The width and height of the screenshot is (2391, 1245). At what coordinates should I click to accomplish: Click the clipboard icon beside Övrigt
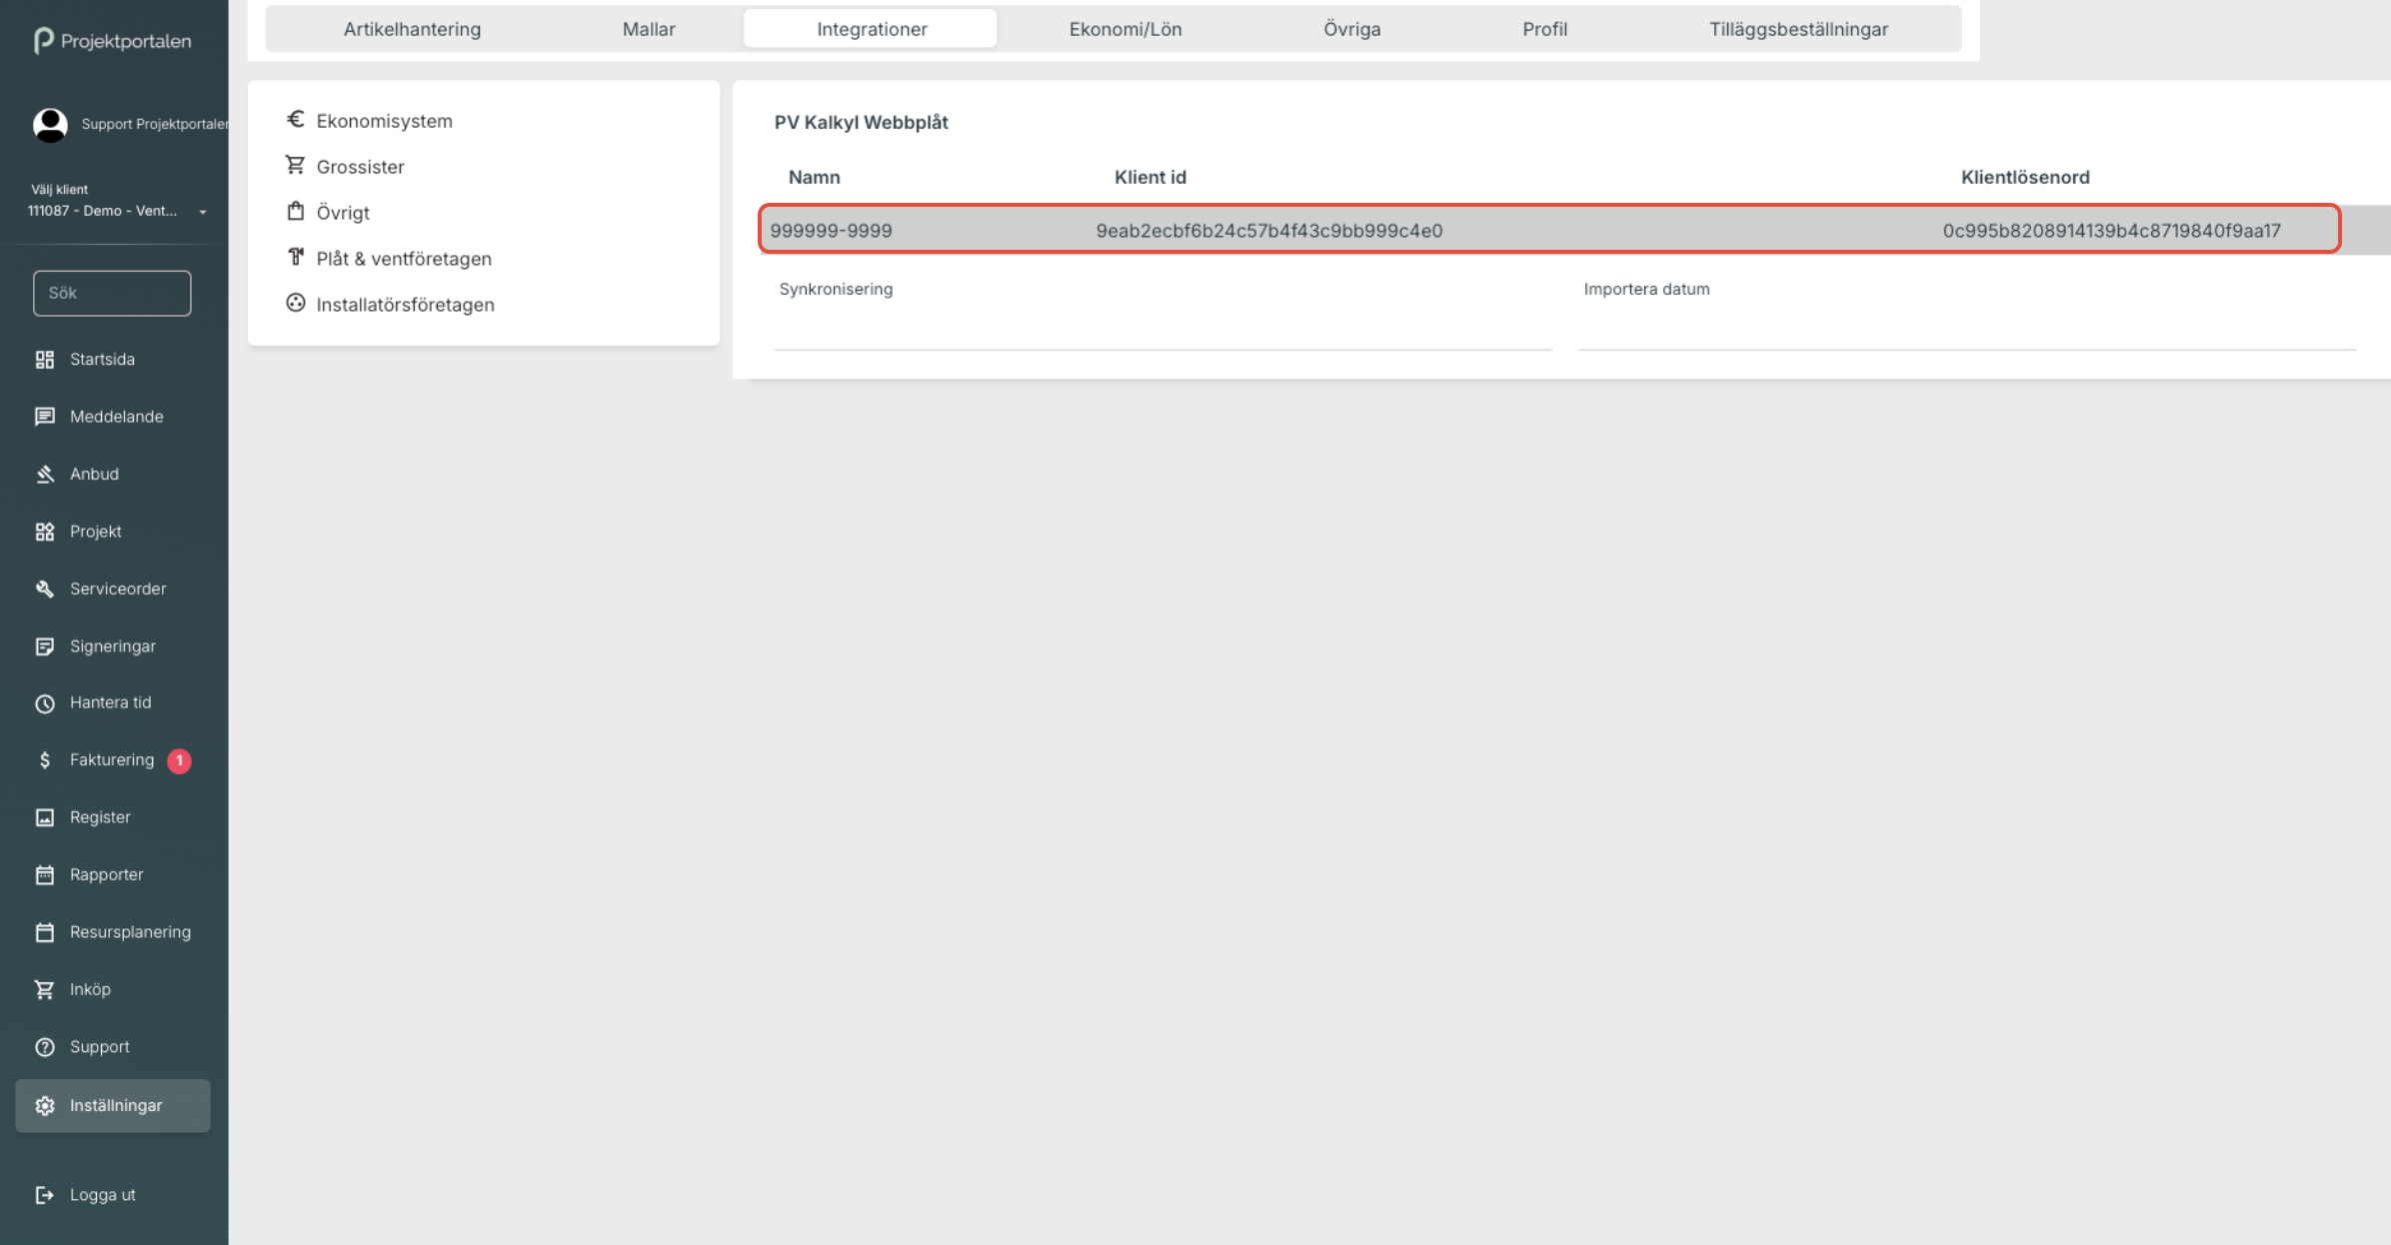[x=295, y=211]
